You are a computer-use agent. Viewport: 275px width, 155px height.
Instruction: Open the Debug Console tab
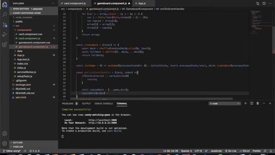pyautogui.click(x=104, y=103)
